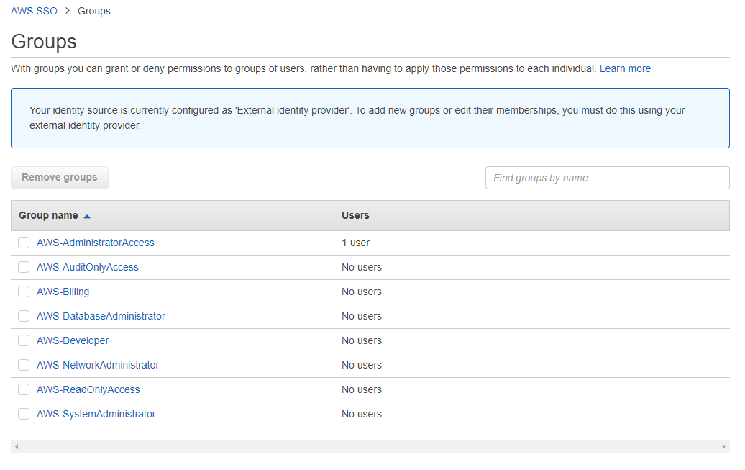
Task: Click 'No users' in the AWS-ReadOnlyAccess row
Action: click(362, 389)
